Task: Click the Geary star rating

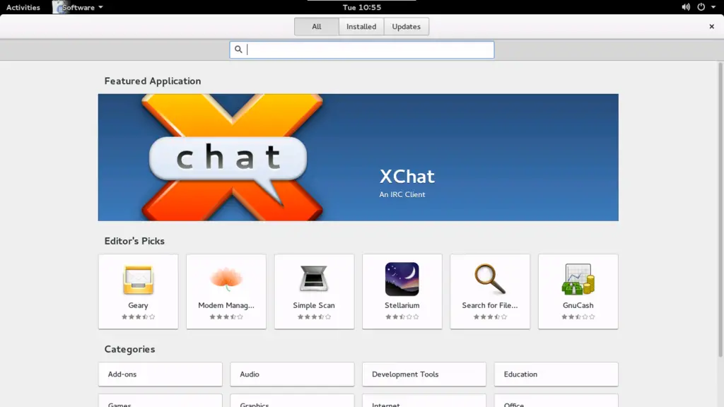Action: coord(138,317)
